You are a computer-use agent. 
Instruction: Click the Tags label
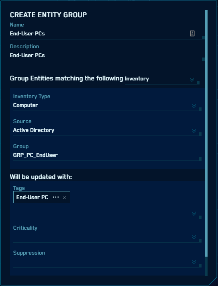19,188
